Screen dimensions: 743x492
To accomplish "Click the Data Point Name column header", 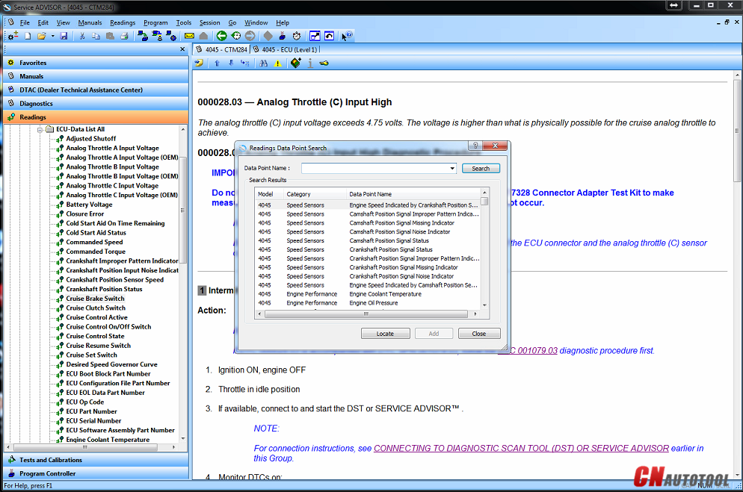I will (413, 194).
